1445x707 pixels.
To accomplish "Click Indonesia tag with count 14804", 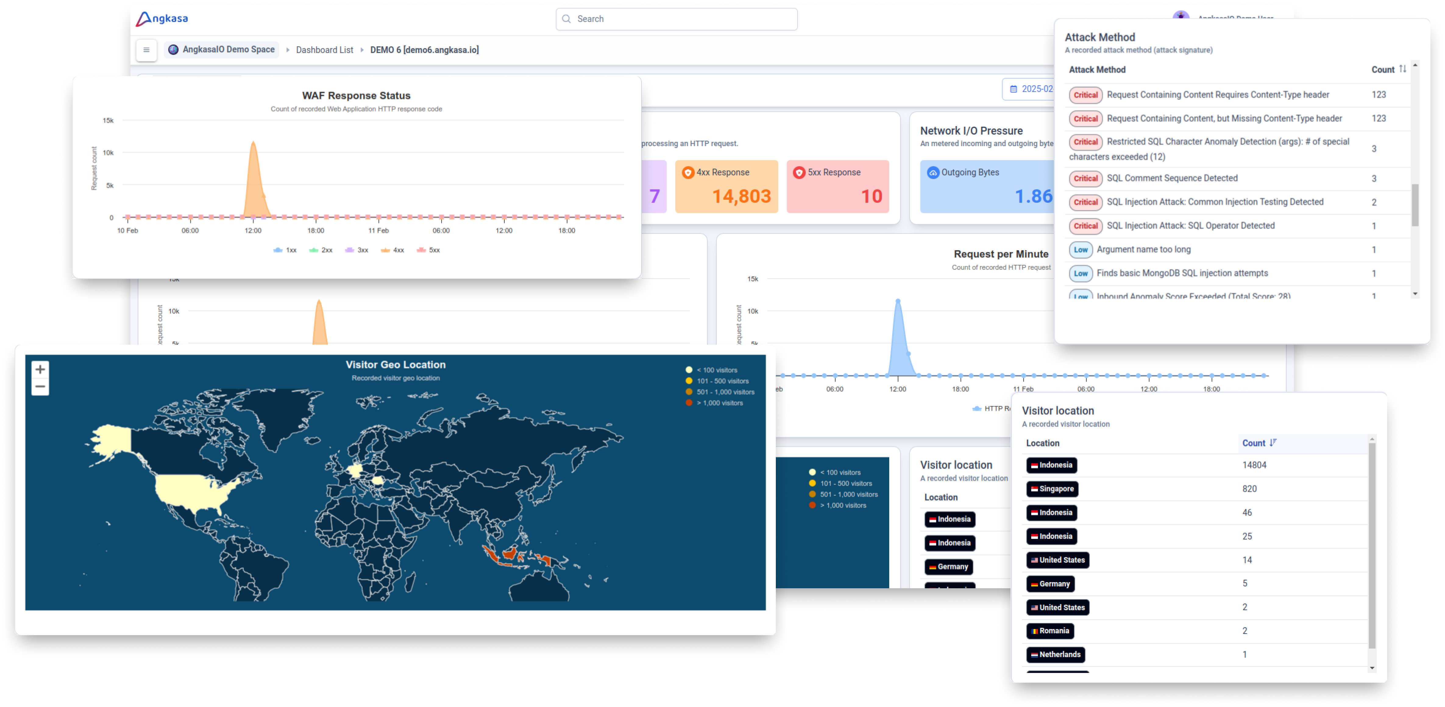I will [x=1051, y=466].
